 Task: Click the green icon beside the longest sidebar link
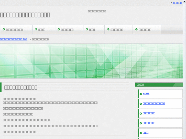click(x=141, y=104)
